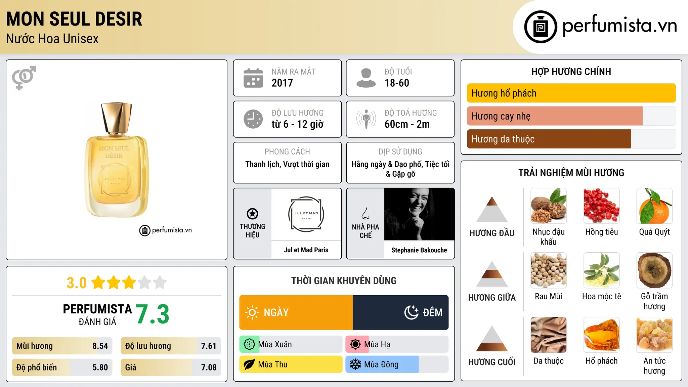The image size is (688, 387).
Task: Open the Stephanie Bakouche portrait photo
Action: (419, 214)
